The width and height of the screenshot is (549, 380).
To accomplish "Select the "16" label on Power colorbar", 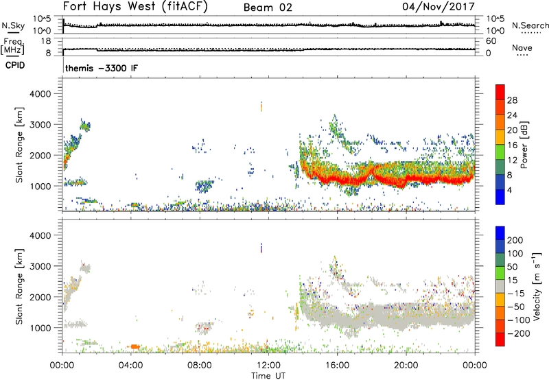I will (512, 145).
